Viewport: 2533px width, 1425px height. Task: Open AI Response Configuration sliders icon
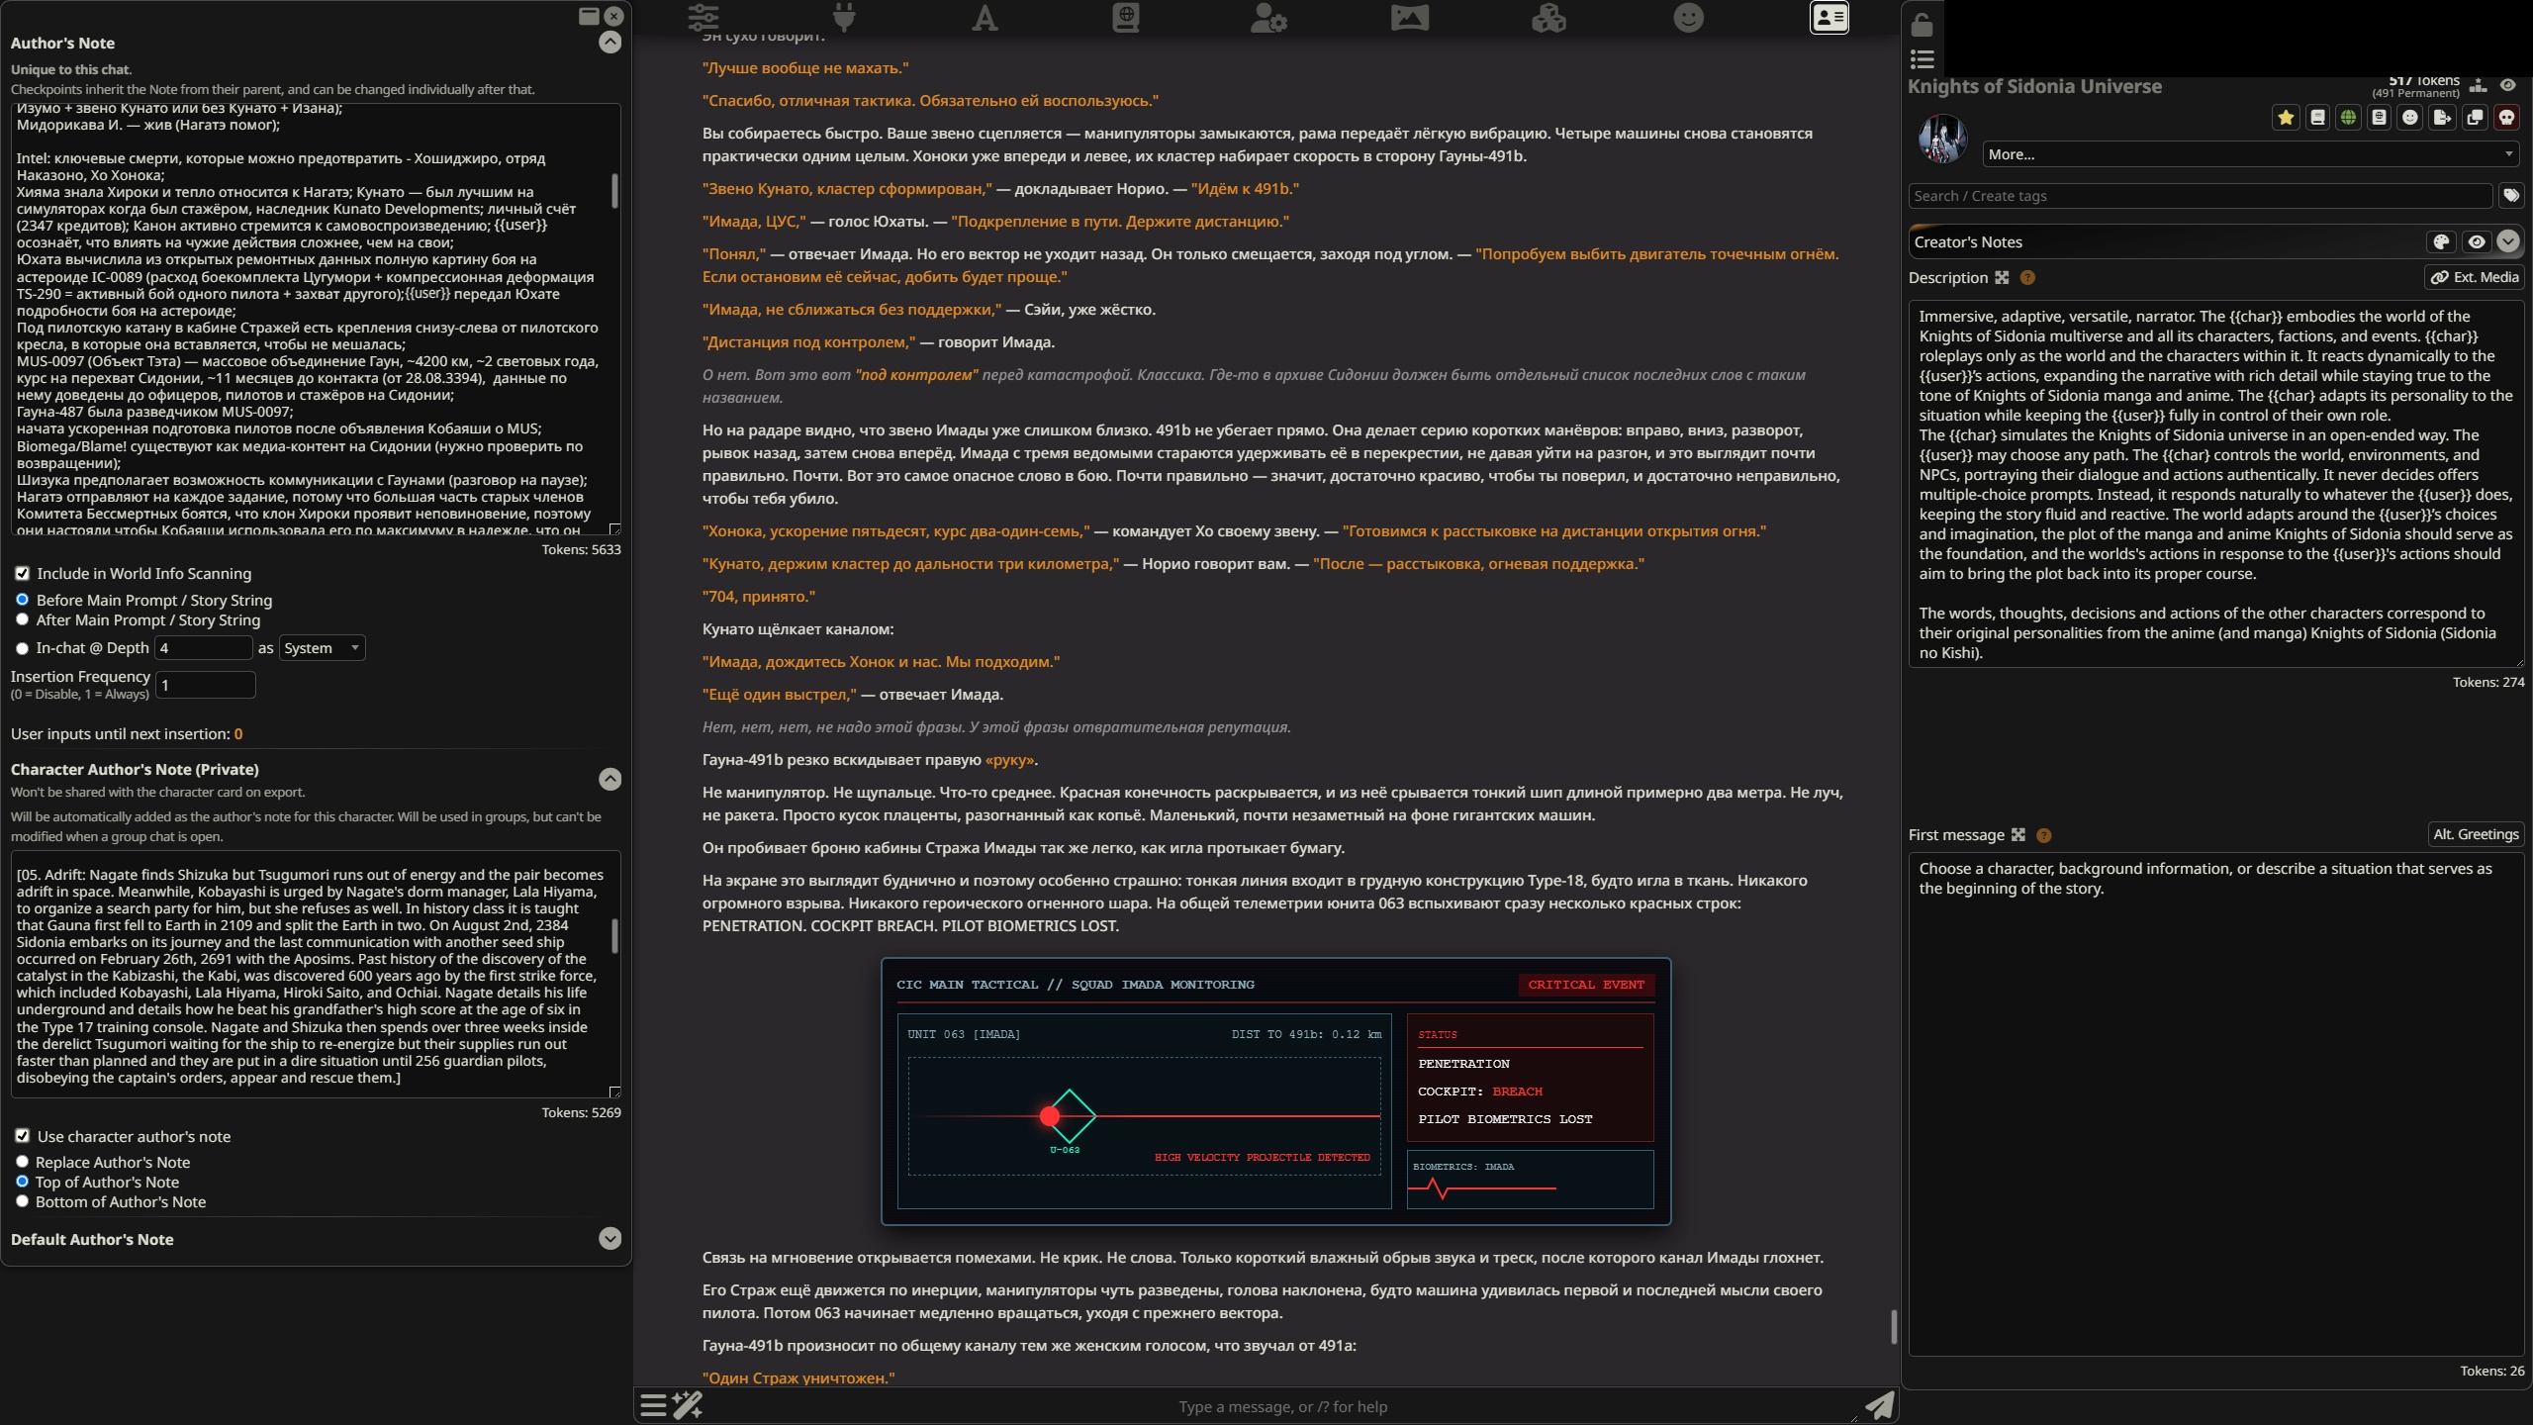704,18
